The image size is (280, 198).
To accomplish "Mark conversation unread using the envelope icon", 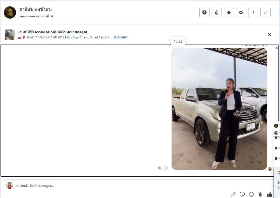I will click(241, 12).
